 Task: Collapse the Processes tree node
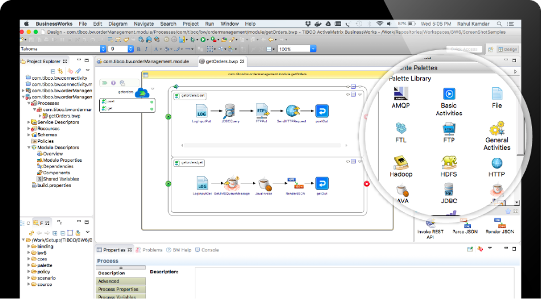(x=29, y=103)
